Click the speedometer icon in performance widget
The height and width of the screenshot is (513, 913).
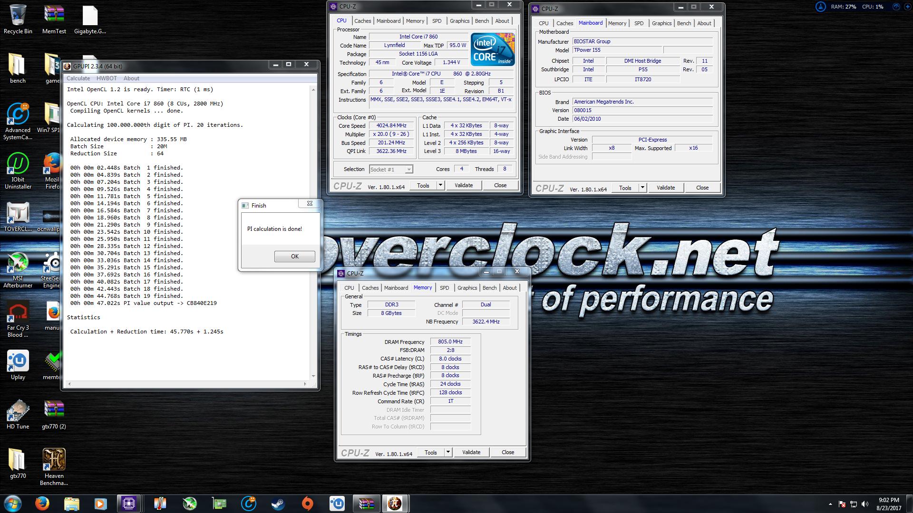coord(896,7)
